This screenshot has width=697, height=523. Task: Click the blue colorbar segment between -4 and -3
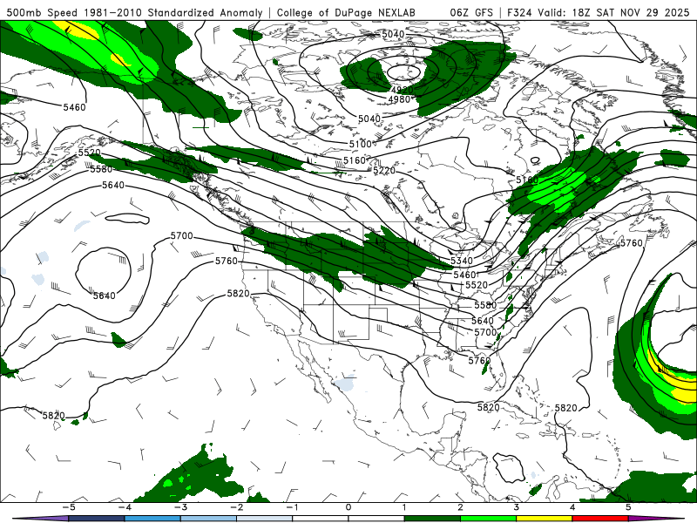152,519
